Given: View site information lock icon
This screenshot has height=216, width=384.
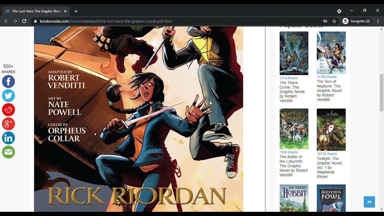Looking at the screenshot, I should (x=35, y=21).
